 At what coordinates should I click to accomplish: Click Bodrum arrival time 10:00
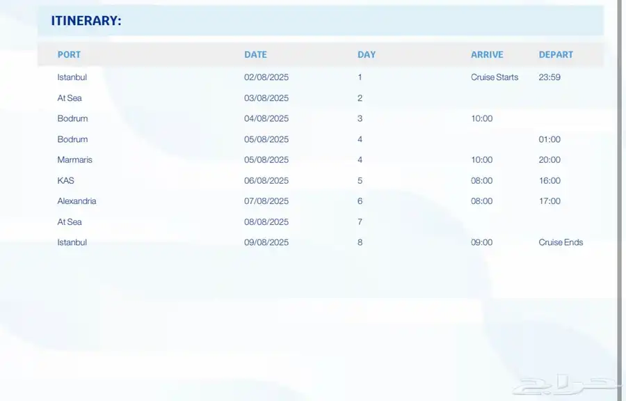coord(481,118)
